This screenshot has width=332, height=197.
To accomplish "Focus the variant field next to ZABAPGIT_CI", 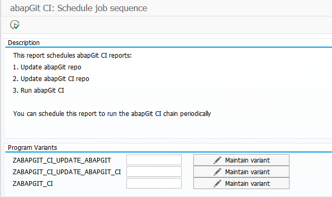I will [154, 183].
